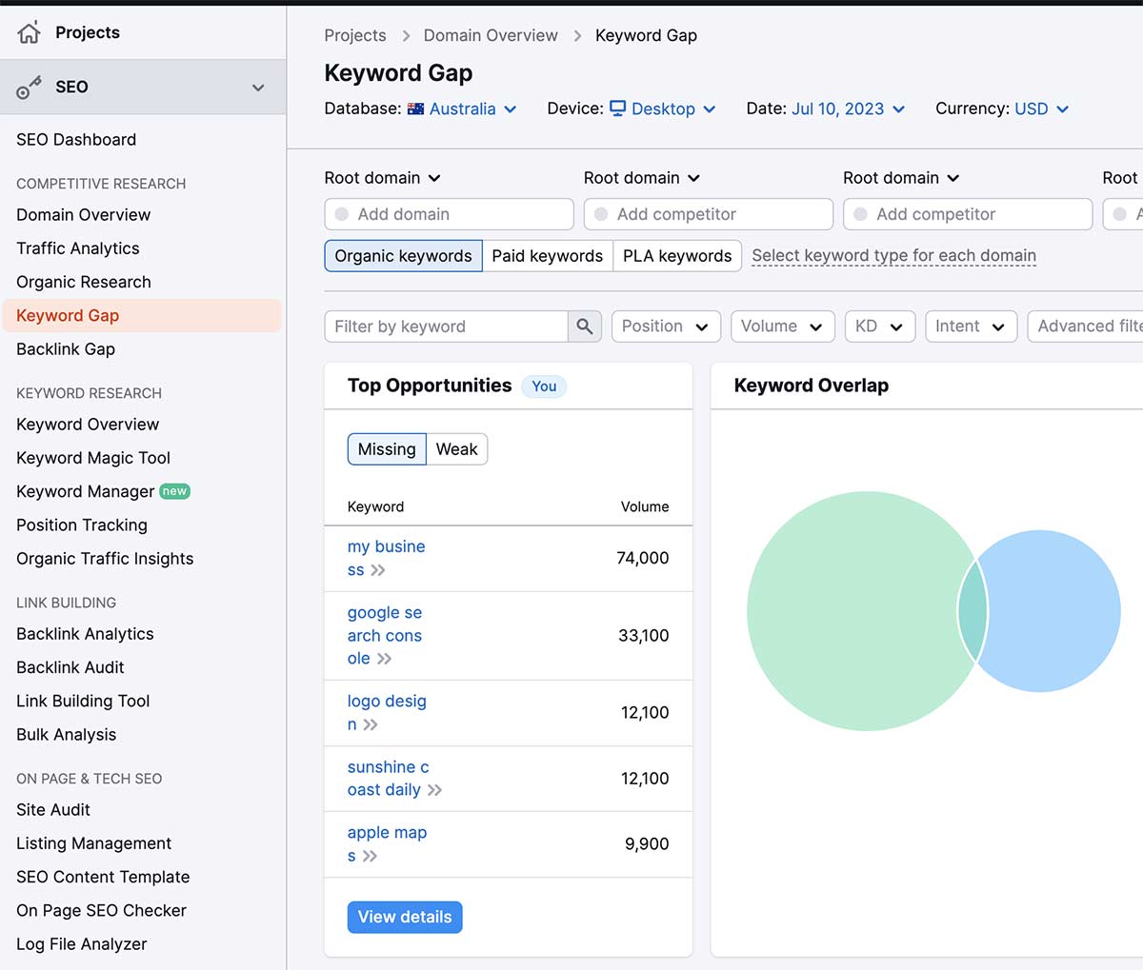Viewport: 1143px width, 970px height.
Task: Click the overlap intersection of the two circles
Action: point(973,611)
